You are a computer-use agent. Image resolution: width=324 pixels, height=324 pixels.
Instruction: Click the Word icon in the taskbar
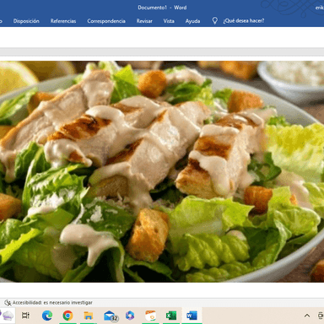[192, 316]
